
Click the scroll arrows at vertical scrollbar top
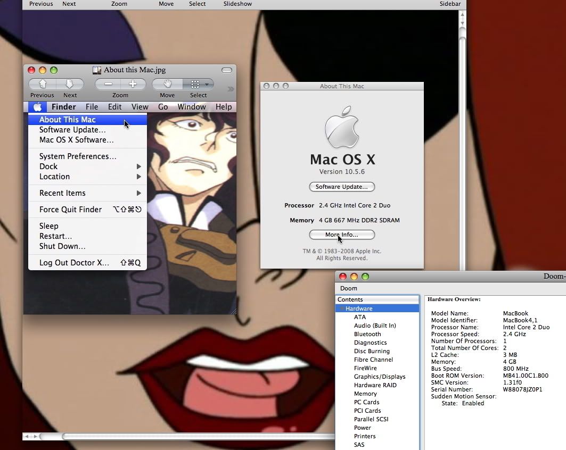(x=462, y=19)
